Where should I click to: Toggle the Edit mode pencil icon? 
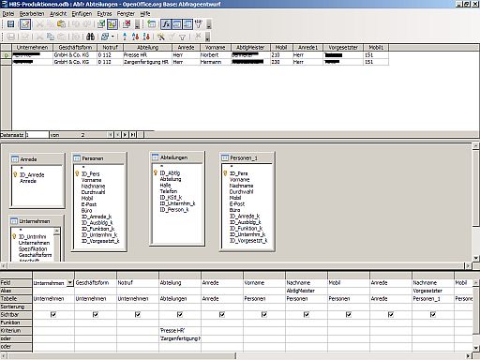pos(25,24)
